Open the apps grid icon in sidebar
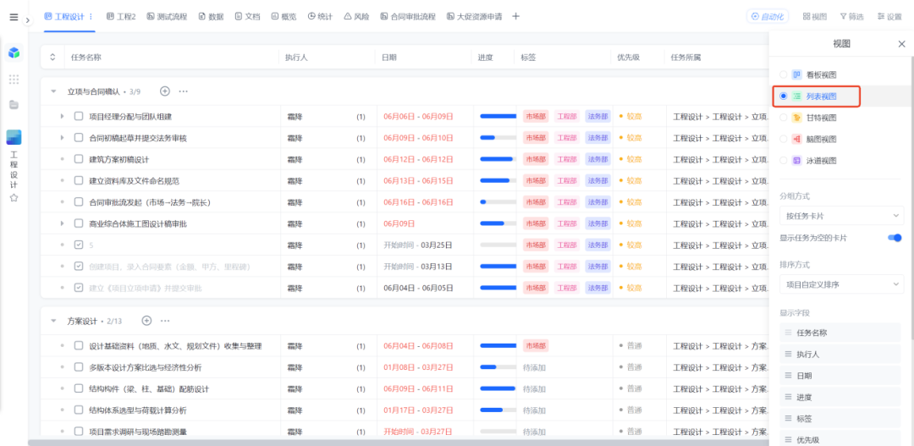Image resolution: width=914 pixels, height=446 pixels. [x=14, y=80]
